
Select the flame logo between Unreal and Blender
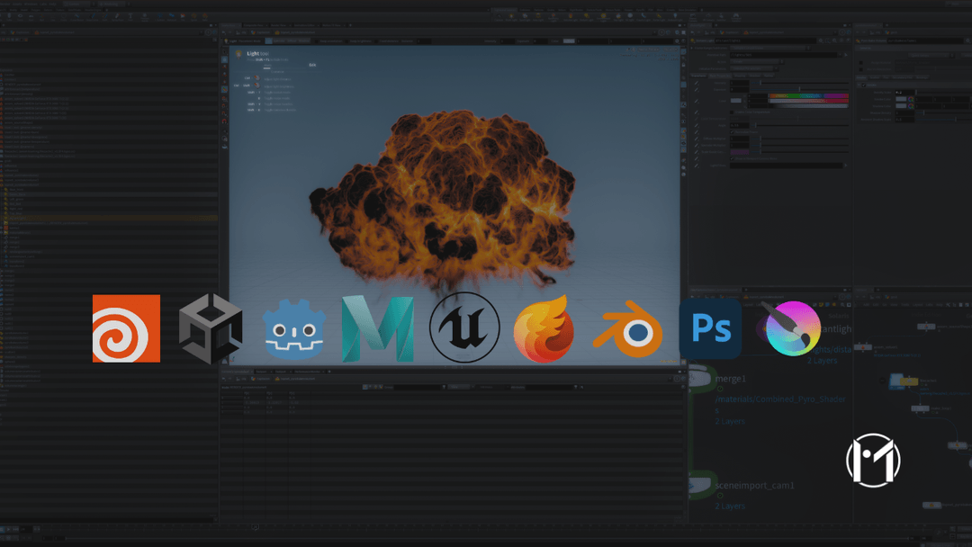[544, 327]
